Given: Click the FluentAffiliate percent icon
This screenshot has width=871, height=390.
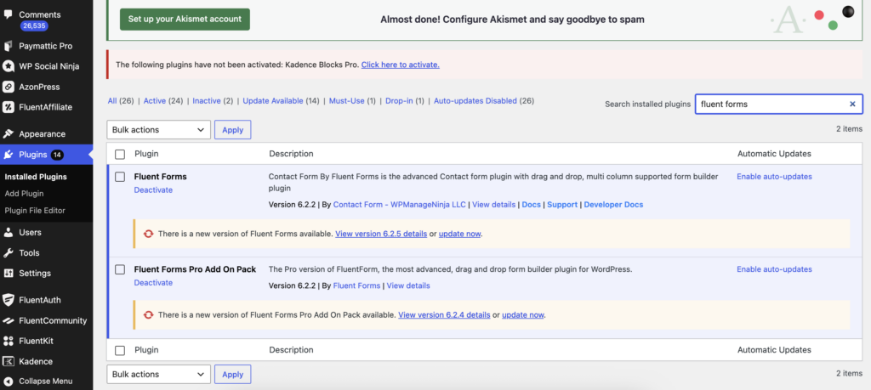Looking at the screenshot, I should tap(9, 107).
